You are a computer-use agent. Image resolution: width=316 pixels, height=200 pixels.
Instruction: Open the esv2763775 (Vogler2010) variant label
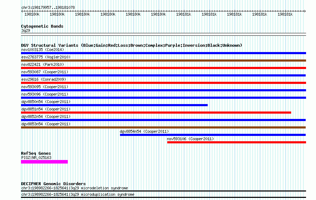tap(46, 57)
